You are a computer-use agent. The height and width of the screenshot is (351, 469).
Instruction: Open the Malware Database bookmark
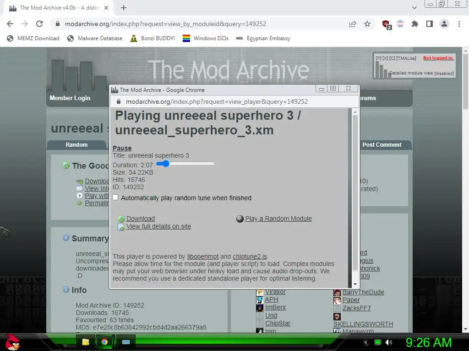pyautogui.click(x=95, y=38)
